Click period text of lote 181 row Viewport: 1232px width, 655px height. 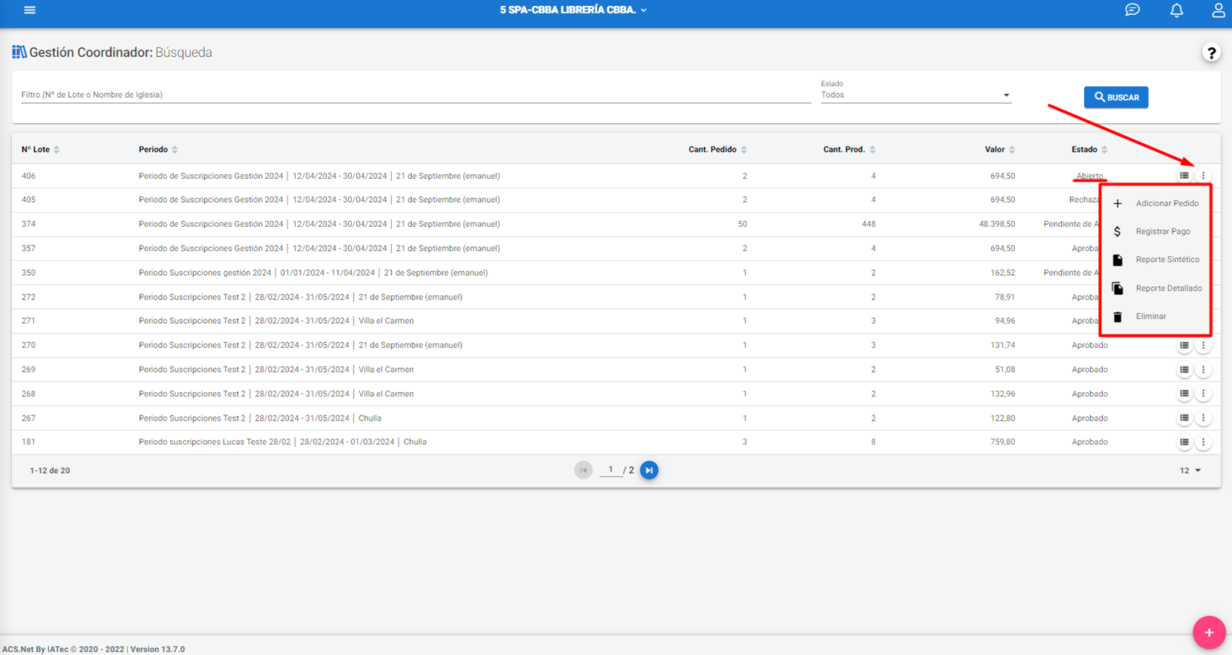tap(283, 442)
